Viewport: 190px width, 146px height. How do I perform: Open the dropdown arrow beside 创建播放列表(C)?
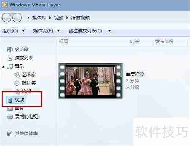109,31
